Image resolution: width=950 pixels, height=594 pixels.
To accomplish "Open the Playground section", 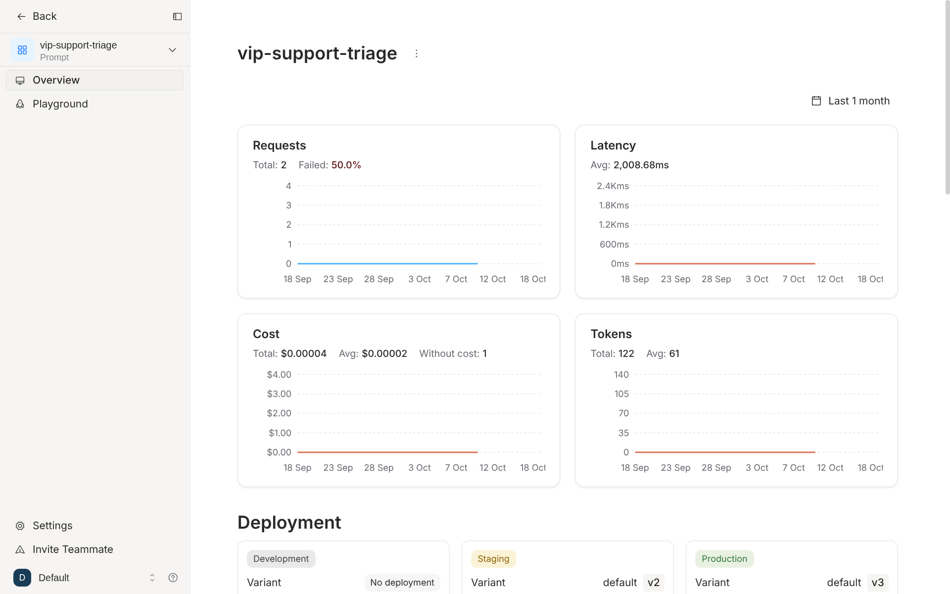I will pyautogui.click(x=95, y=104).
